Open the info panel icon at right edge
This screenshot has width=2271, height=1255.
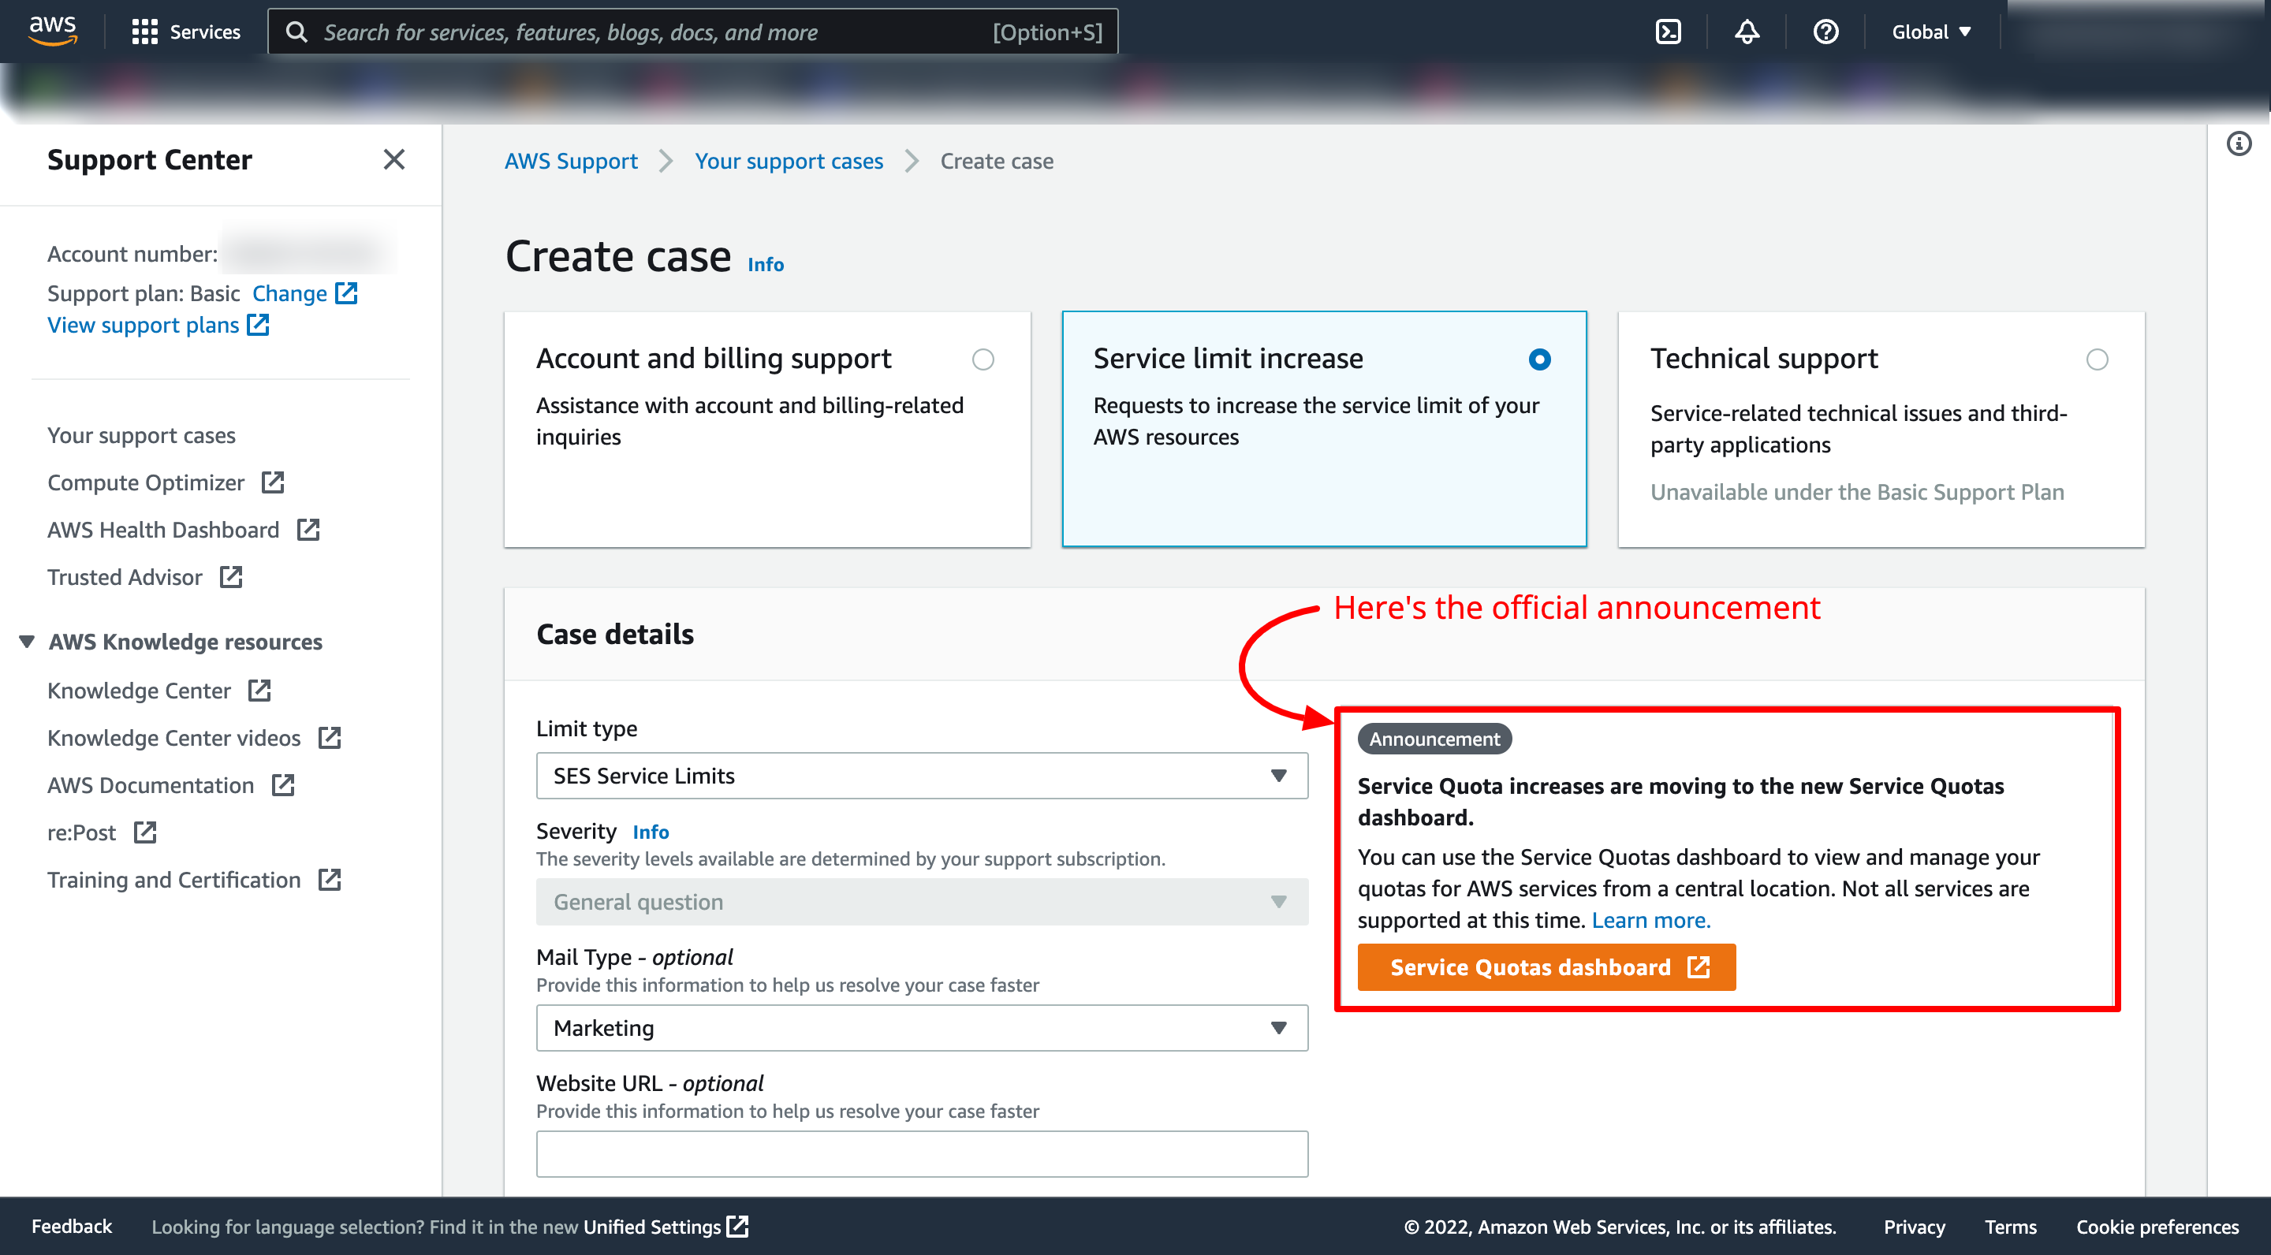(x=2239, y=143)
